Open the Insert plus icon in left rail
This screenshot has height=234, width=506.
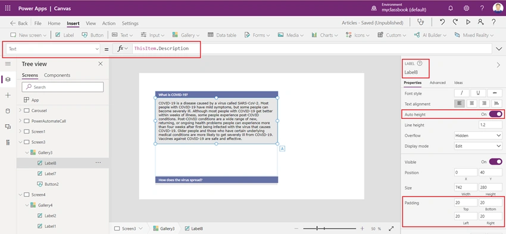click(x=8, y=95)
